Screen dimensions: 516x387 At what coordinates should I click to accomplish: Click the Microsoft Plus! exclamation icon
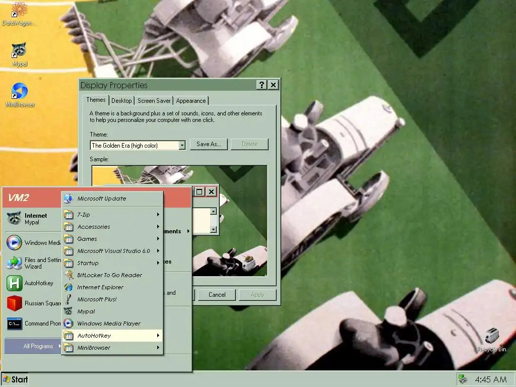coord(69,299)
